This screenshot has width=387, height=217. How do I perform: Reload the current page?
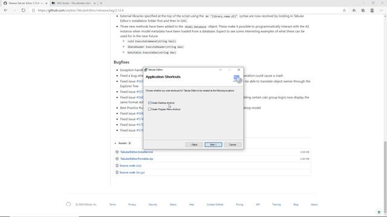23,10
